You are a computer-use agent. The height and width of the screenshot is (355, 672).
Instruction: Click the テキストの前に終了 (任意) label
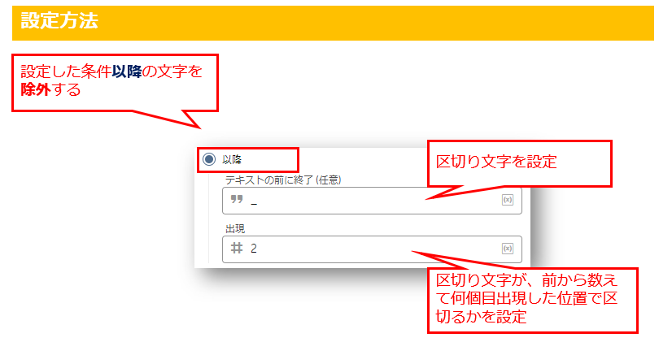point(283,180)
